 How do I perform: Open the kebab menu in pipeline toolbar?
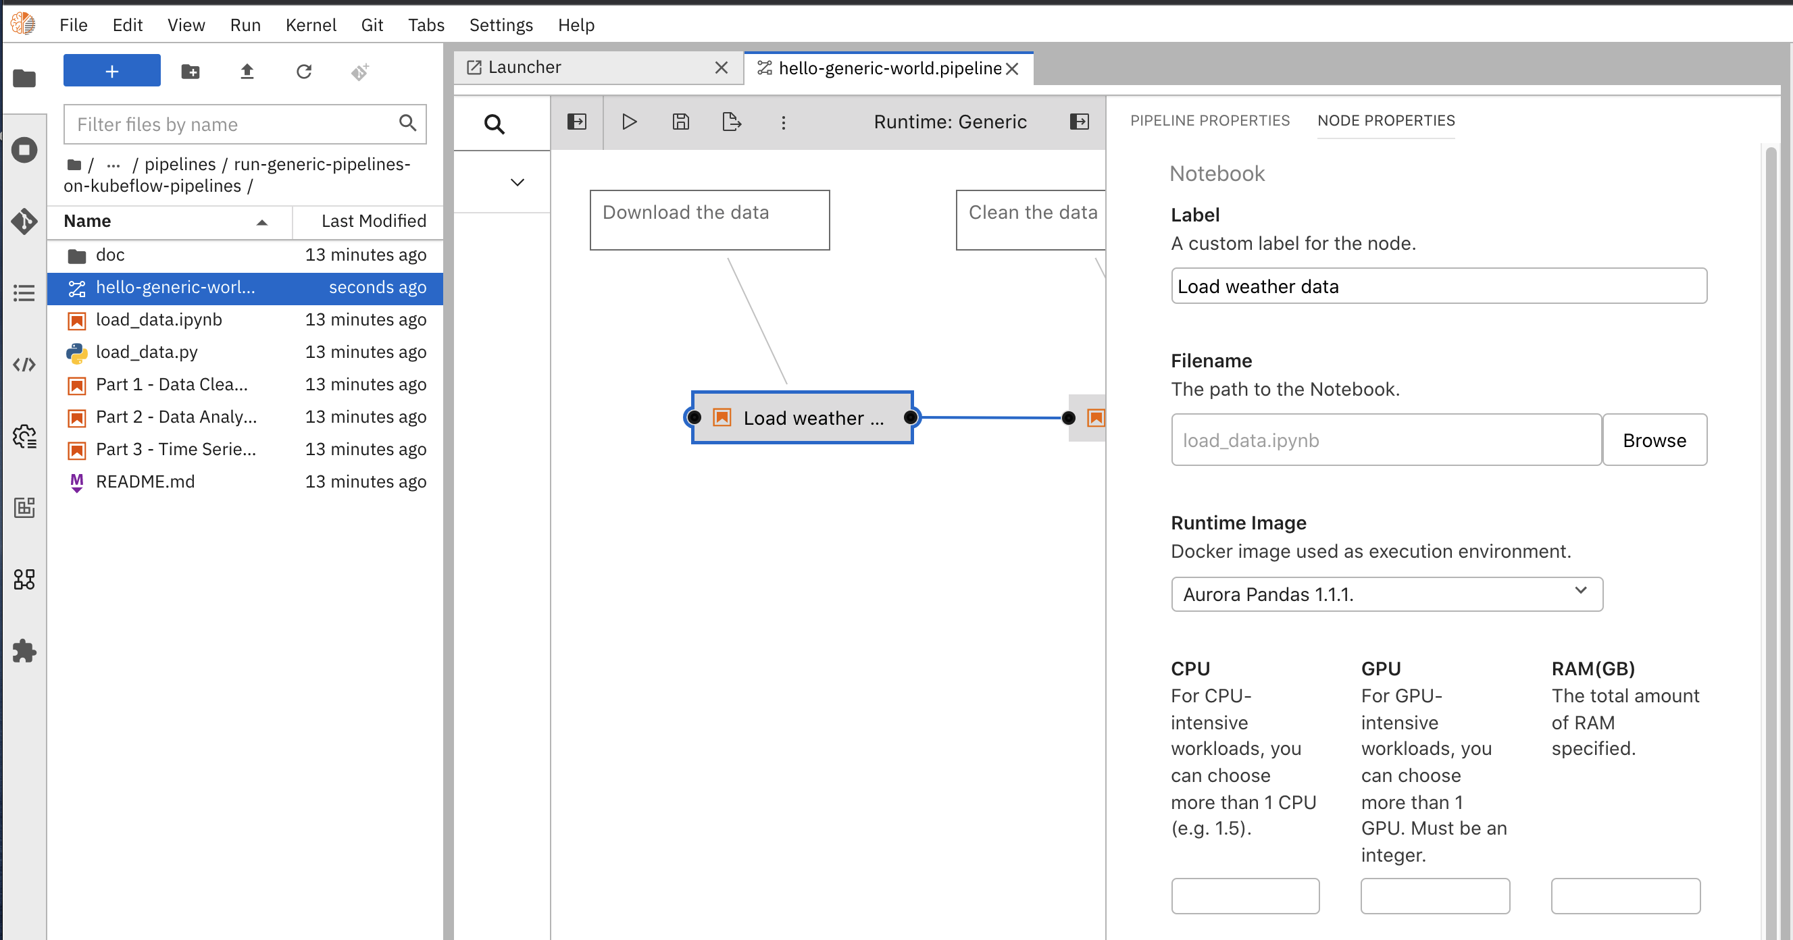784,122
